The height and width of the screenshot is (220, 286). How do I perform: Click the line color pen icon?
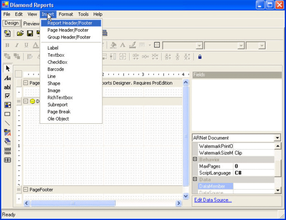(x=133, y=45)
